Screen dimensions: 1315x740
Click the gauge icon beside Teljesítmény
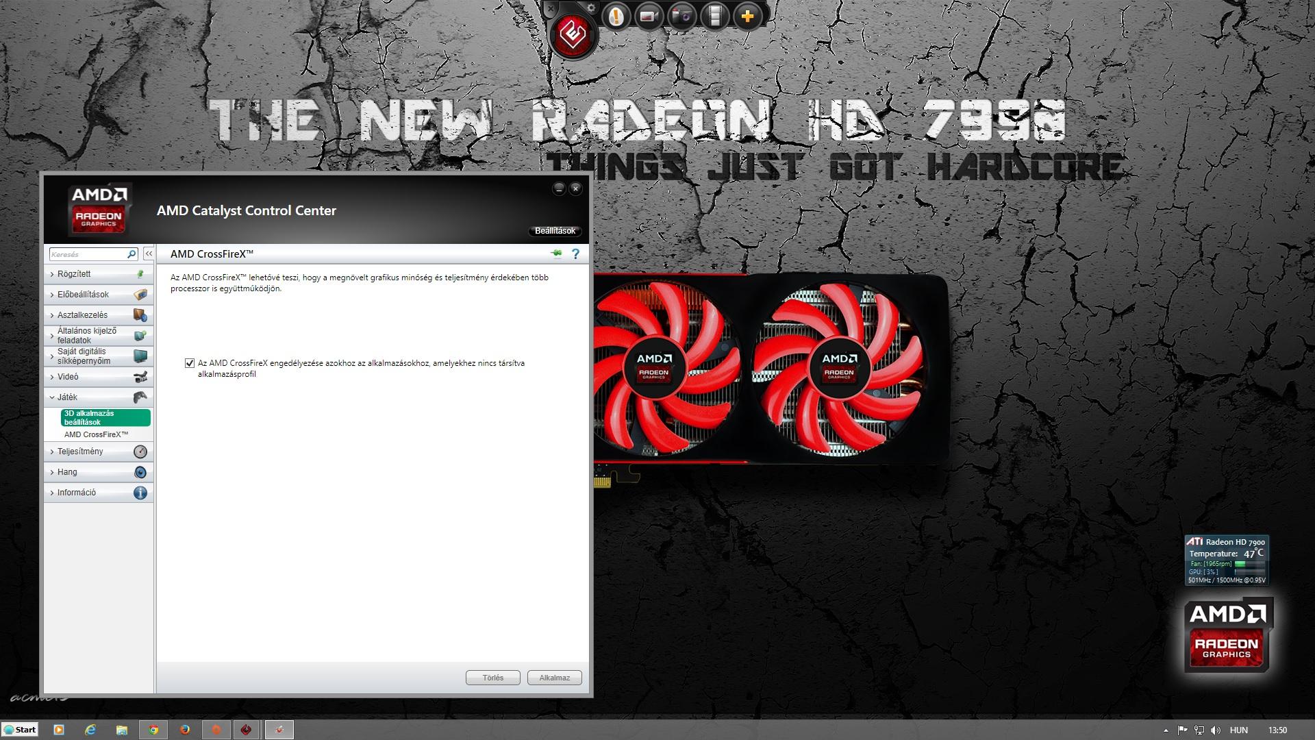click(140, 452)
